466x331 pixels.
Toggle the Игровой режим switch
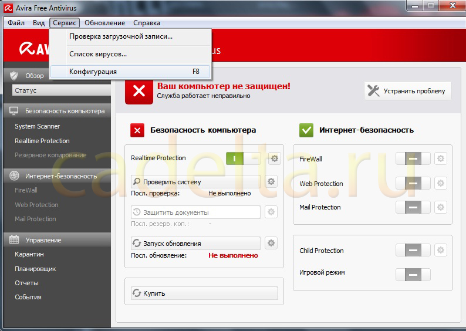click(x=413, y=275)
